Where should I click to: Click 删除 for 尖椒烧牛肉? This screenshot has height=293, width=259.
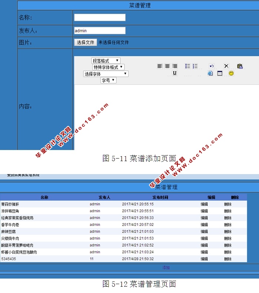228,239
